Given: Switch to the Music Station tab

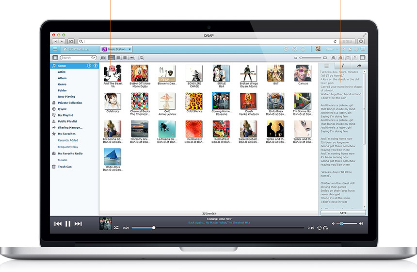Looking at the screenshot, I should (116, 49).
